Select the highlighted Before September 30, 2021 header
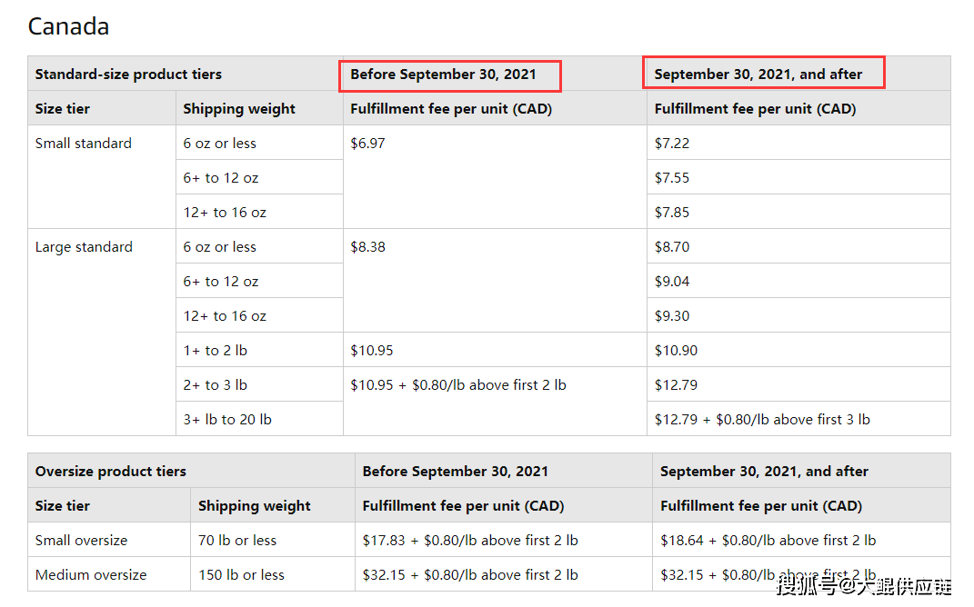 pyautogui.click(x=443, y=75)
